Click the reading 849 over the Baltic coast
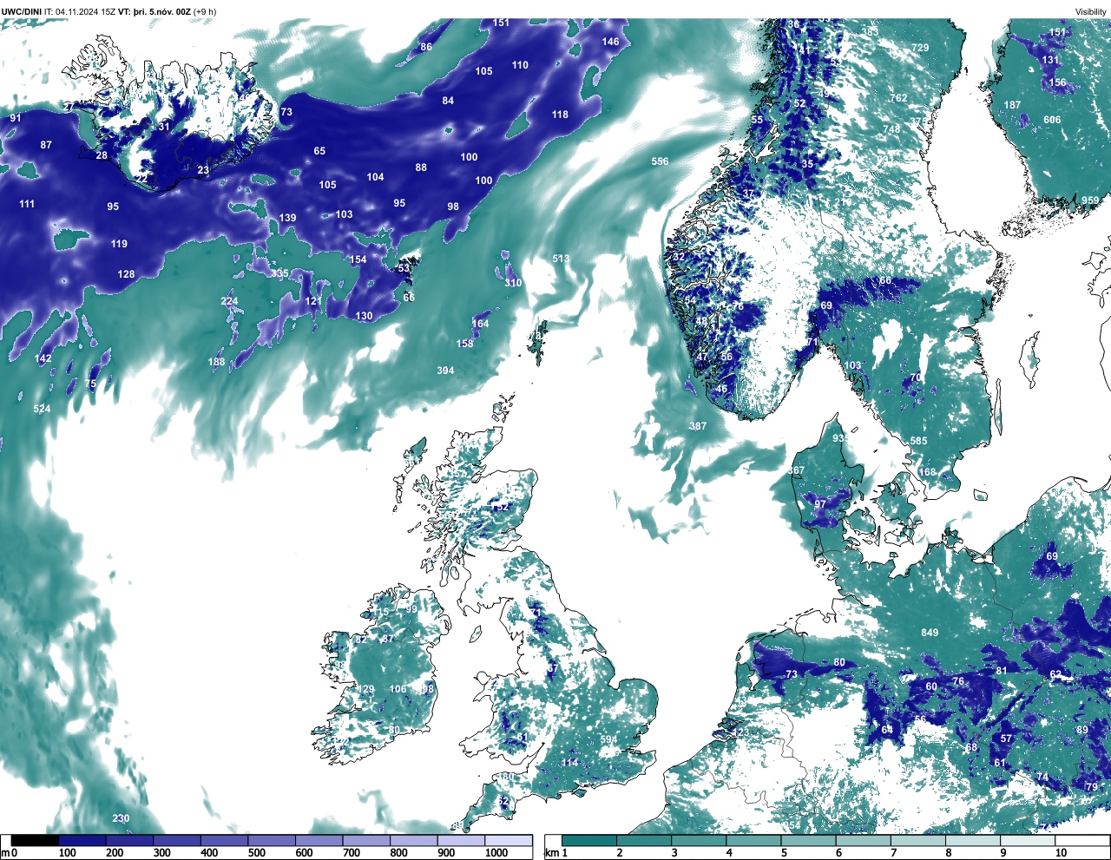This screenshot has width=1111, height=860. click(x=930, y=633)
